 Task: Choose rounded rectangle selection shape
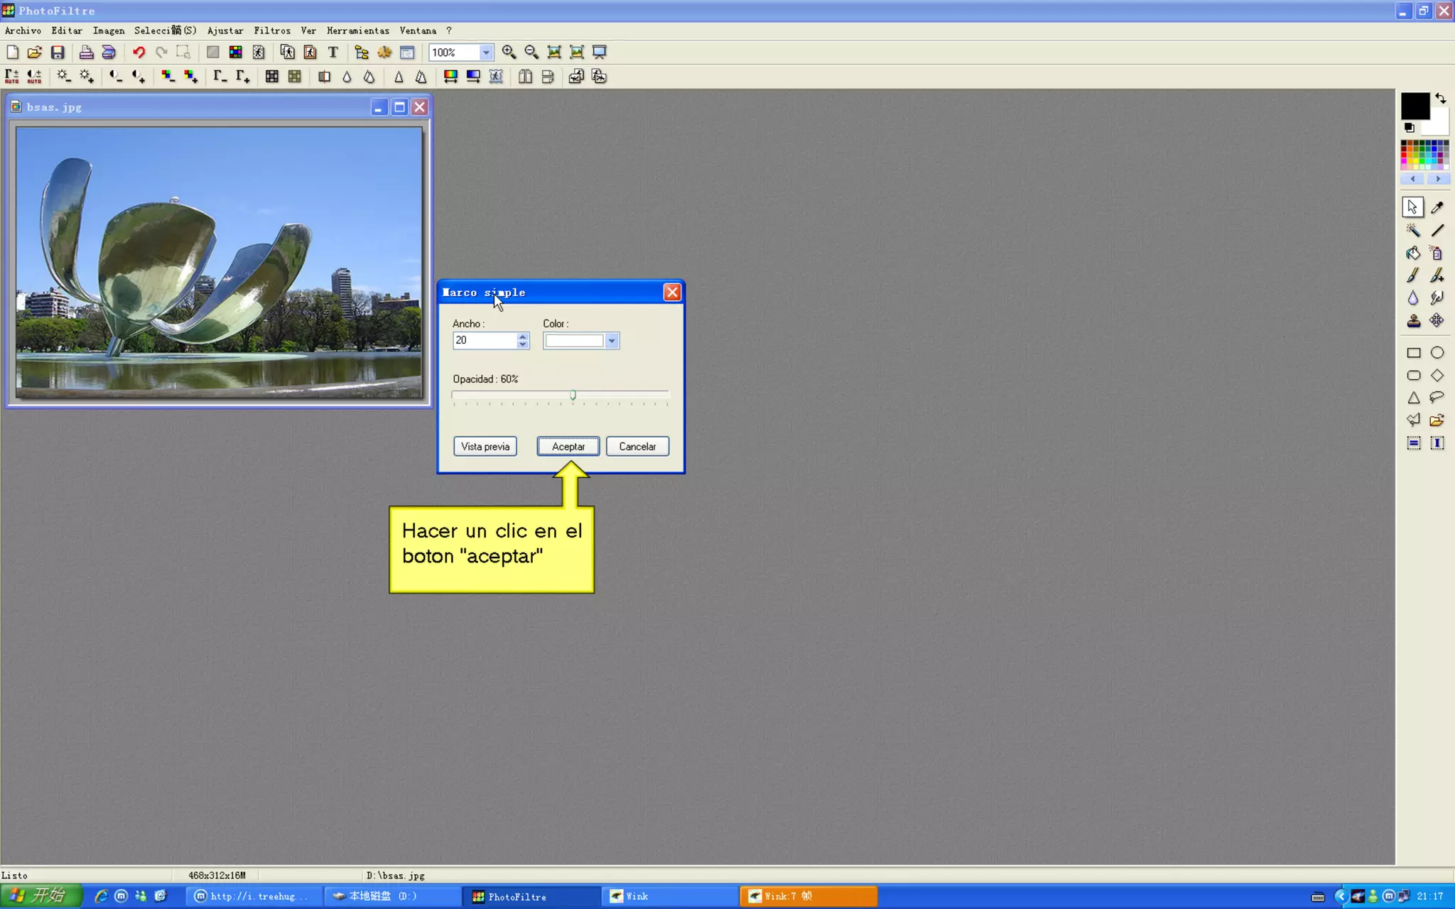(x=1414, y=376)
